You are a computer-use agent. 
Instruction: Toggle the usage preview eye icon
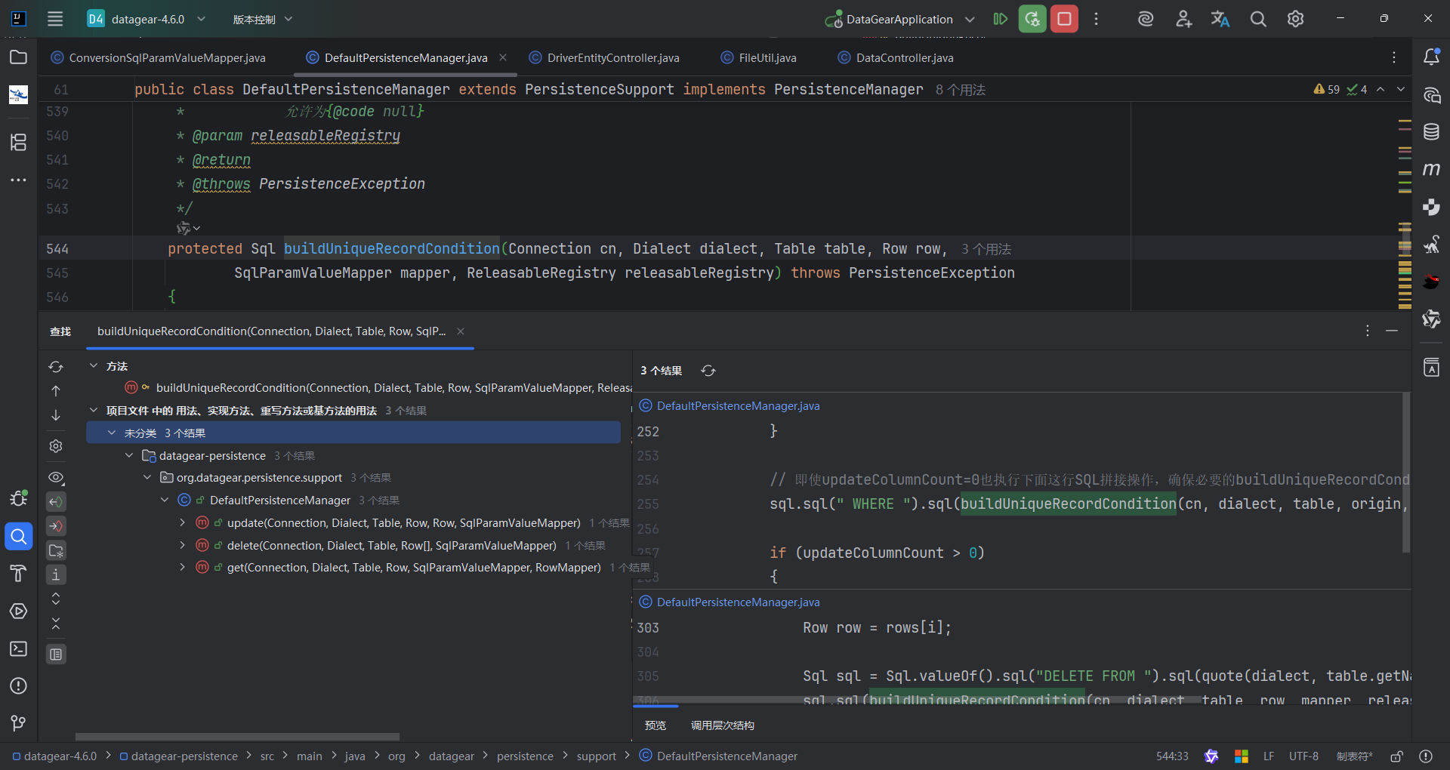(56, 477)
